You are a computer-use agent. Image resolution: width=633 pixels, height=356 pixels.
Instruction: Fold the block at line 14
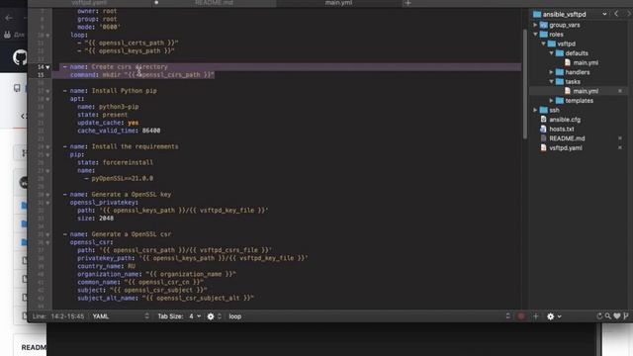[x=47, y=67]
